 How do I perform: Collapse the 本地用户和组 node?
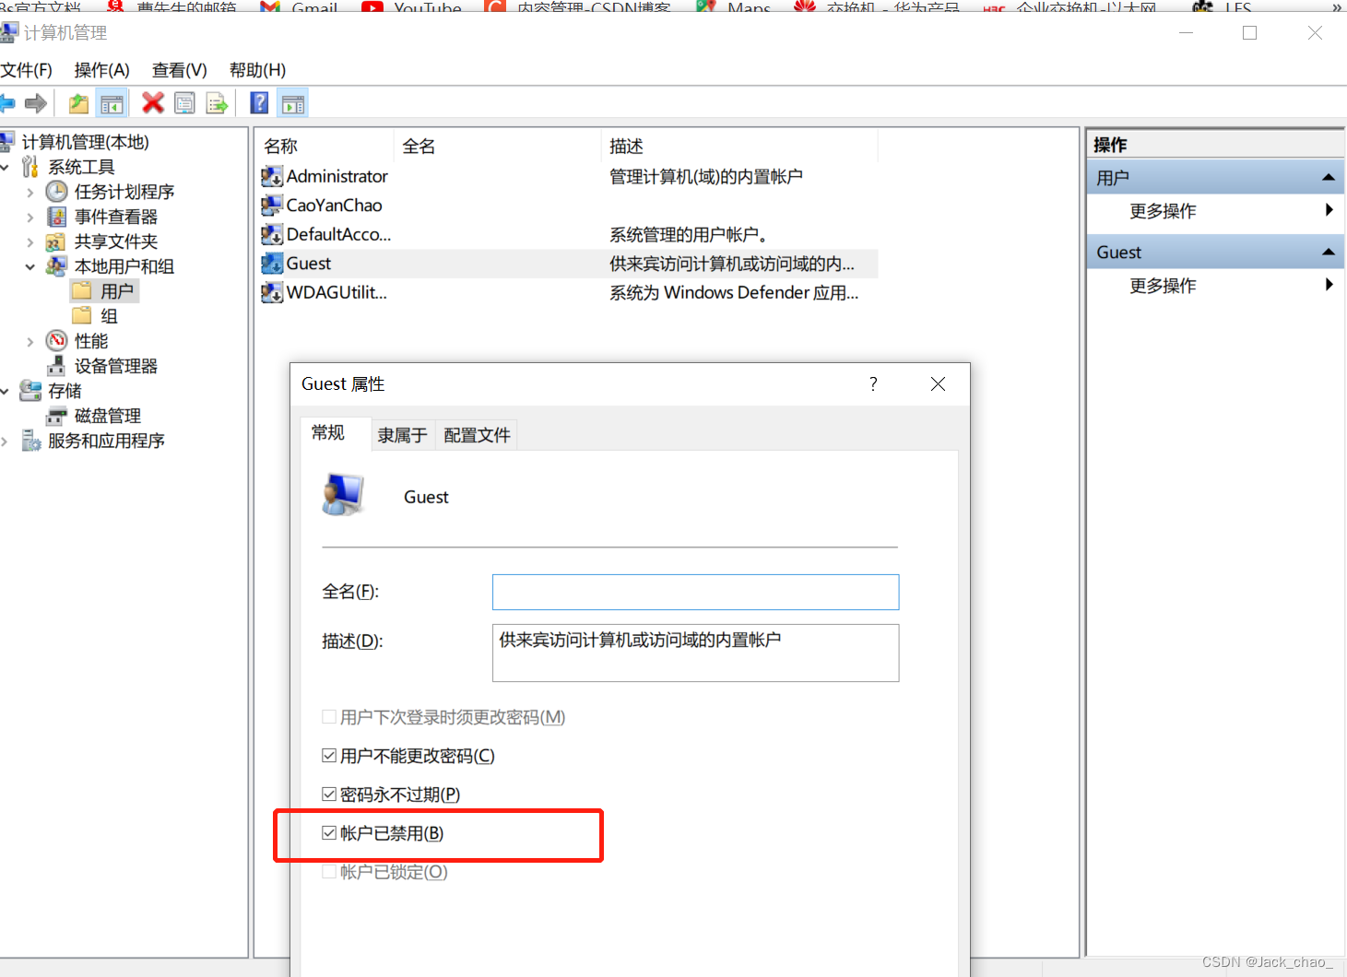click(30, 266)
